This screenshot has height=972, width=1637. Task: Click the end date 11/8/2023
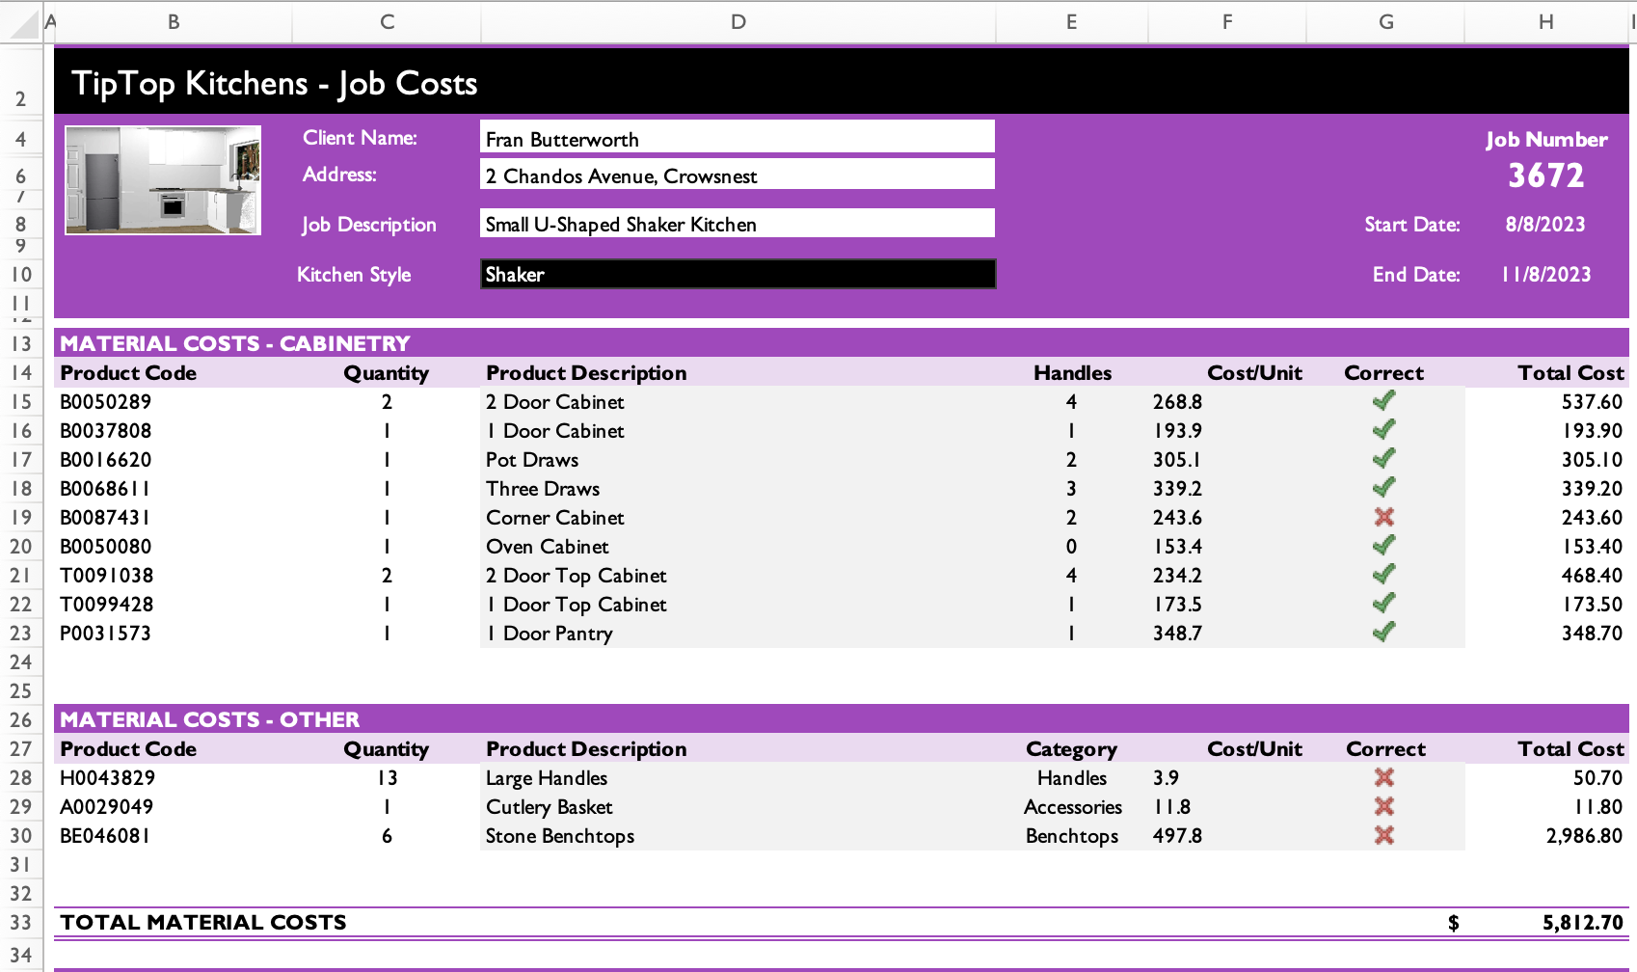(x=1546, y=275)
